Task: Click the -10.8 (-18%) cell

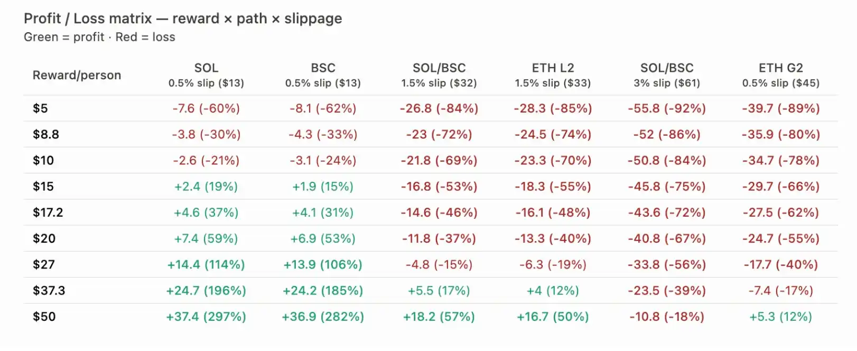Action: (x=667, y=317)
